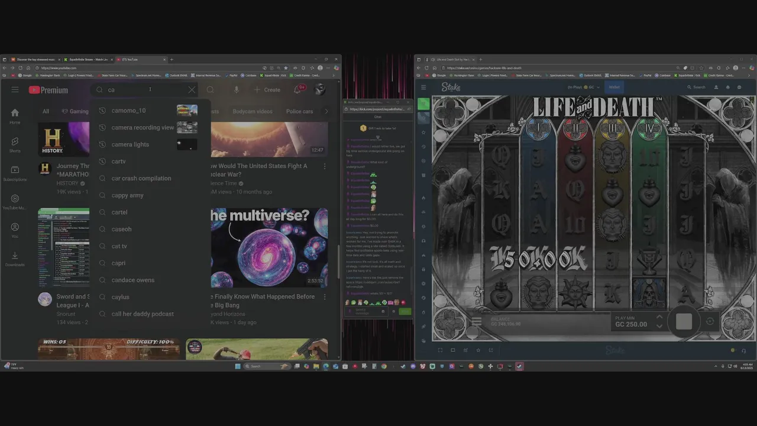Increase the play amount with up arrow

(x=659, y=318)
